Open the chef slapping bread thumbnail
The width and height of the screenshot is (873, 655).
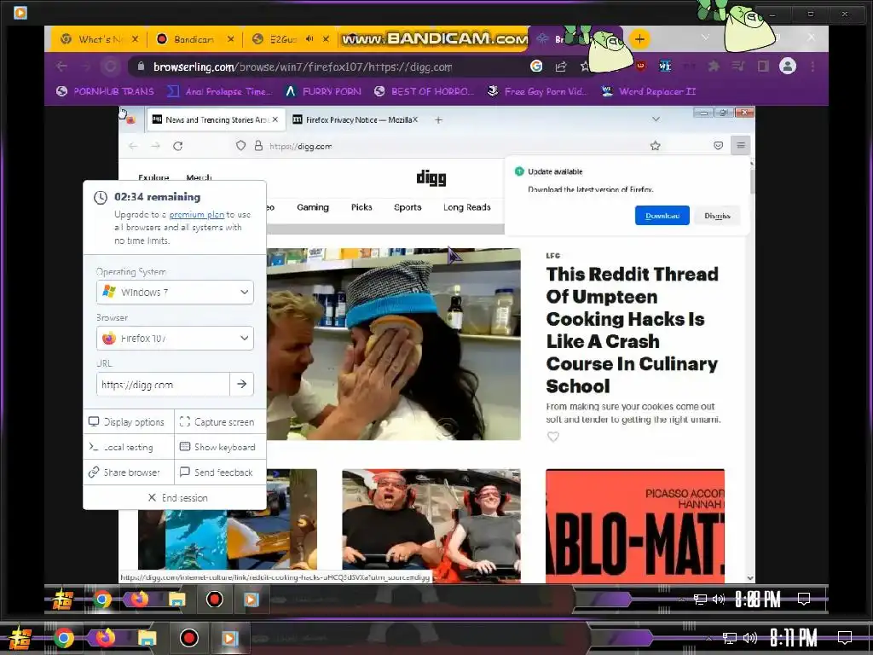click(x=394, y=344)
